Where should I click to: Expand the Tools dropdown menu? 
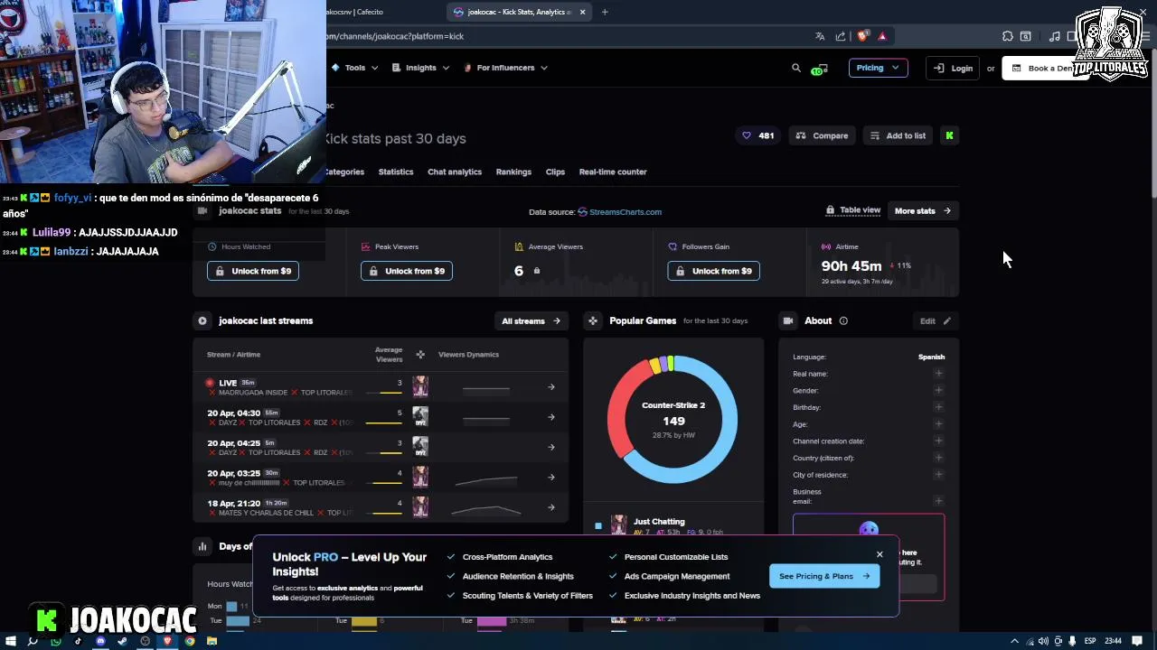pyautogui.click(x=355, y=68)
